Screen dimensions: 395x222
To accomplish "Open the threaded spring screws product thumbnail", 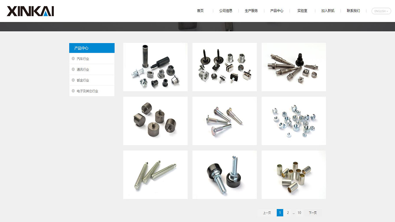I will (155, 175).
